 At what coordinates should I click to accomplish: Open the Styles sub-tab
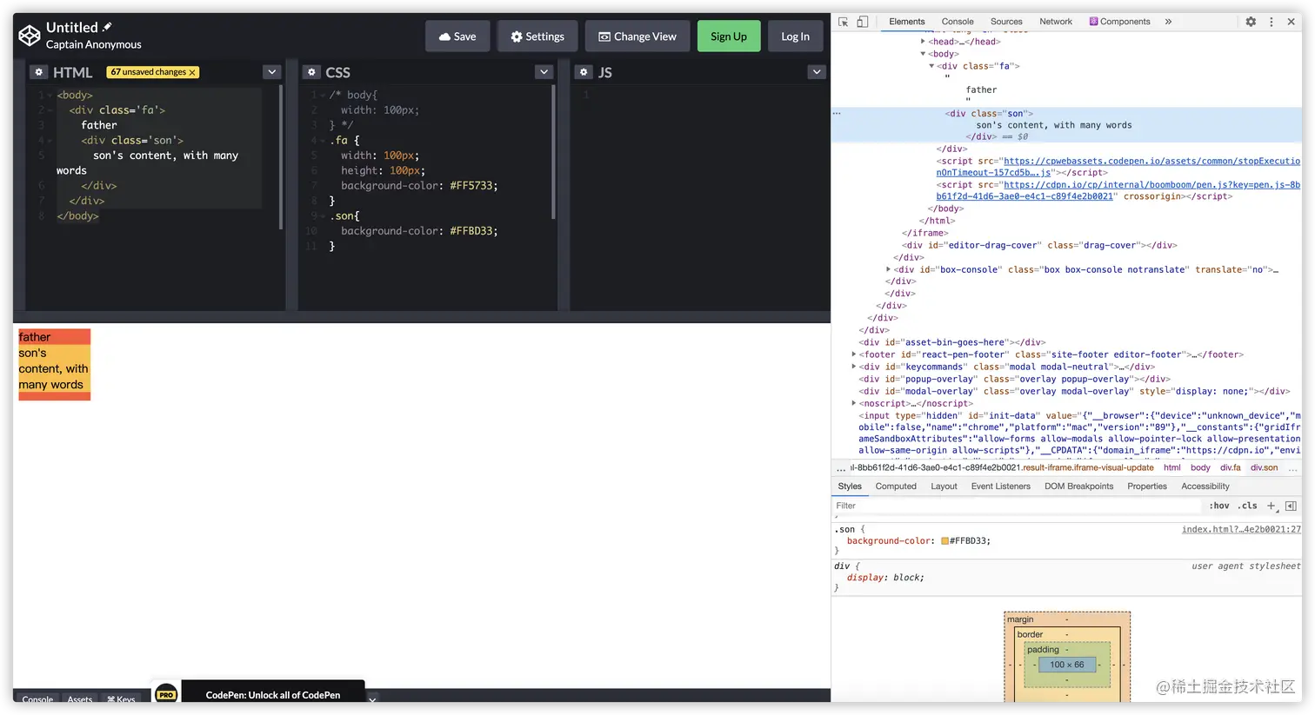850,487
